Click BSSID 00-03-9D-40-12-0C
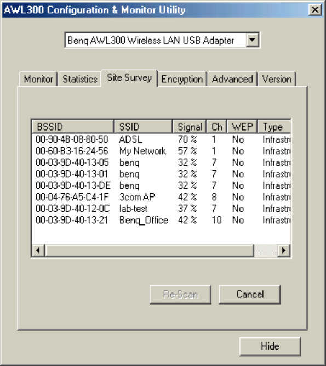This screenshot has width=326, height=366. point(72,209)
